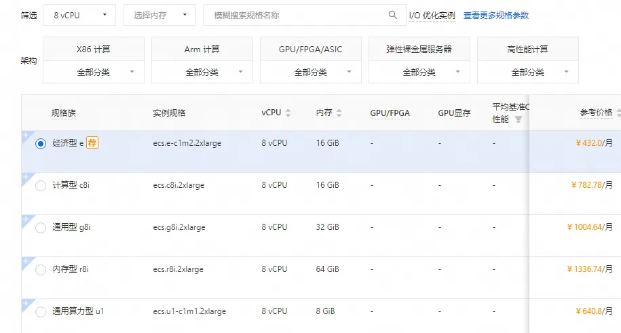Screen dimensions: 621x333
Task: Sort by the 内存 column arrows
Action: (x=339, y=113)
